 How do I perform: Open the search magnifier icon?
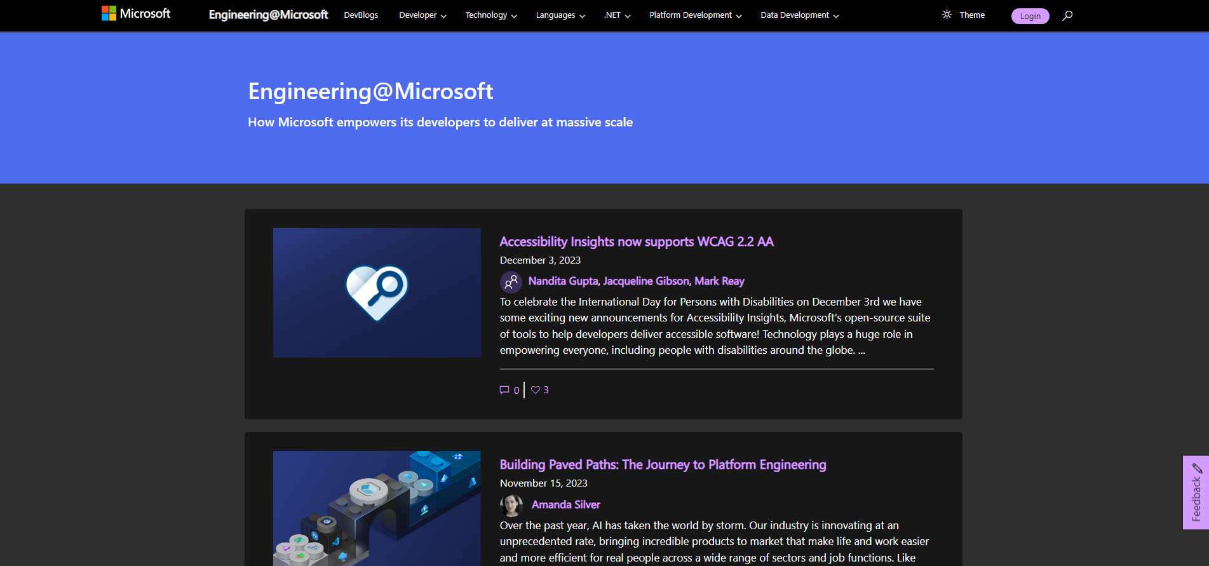[1067, 15]
